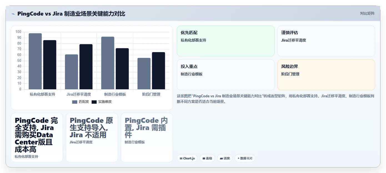Click the sparkle icon in 数据卡片 chip
The width and height of the screenshot is (386, 173).
tap(239, 159)
